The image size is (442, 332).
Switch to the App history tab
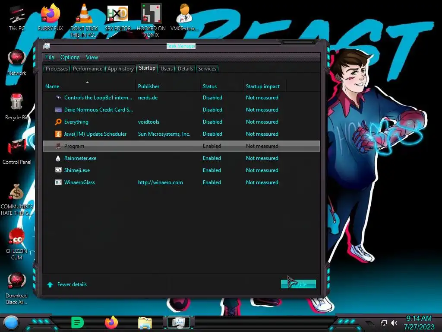[x=121, y=69]
